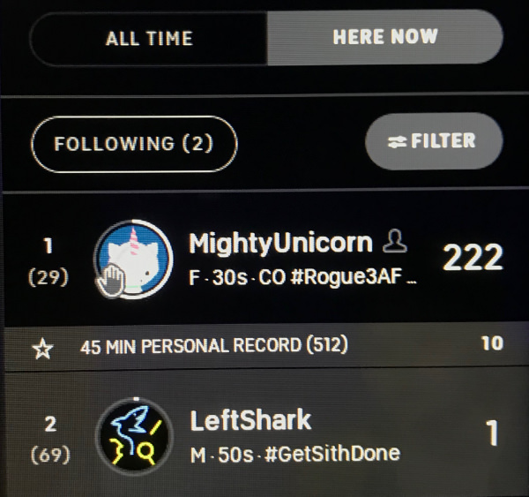Click the personal record star icon
Viewport: 529px width, 497px height.
coord(42,350)
